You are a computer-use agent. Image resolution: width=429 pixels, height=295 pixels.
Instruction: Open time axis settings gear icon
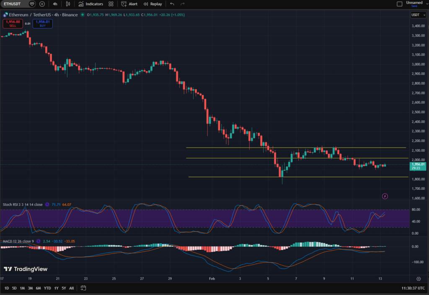point(419,278)
